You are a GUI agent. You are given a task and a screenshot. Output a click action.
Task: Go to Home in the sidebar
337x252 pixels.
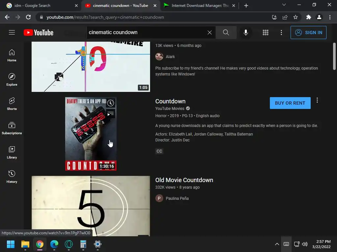click(x=12, y=55)
